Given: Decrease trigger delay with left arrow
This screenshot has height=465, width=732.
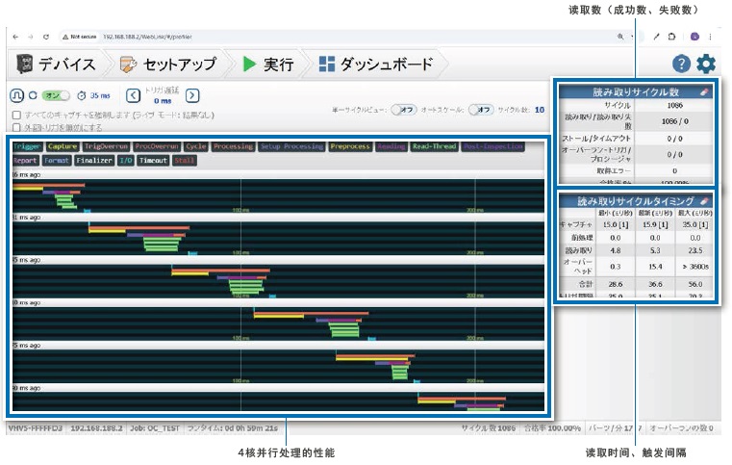Looking at the screenshot, I should pos(134,95).
